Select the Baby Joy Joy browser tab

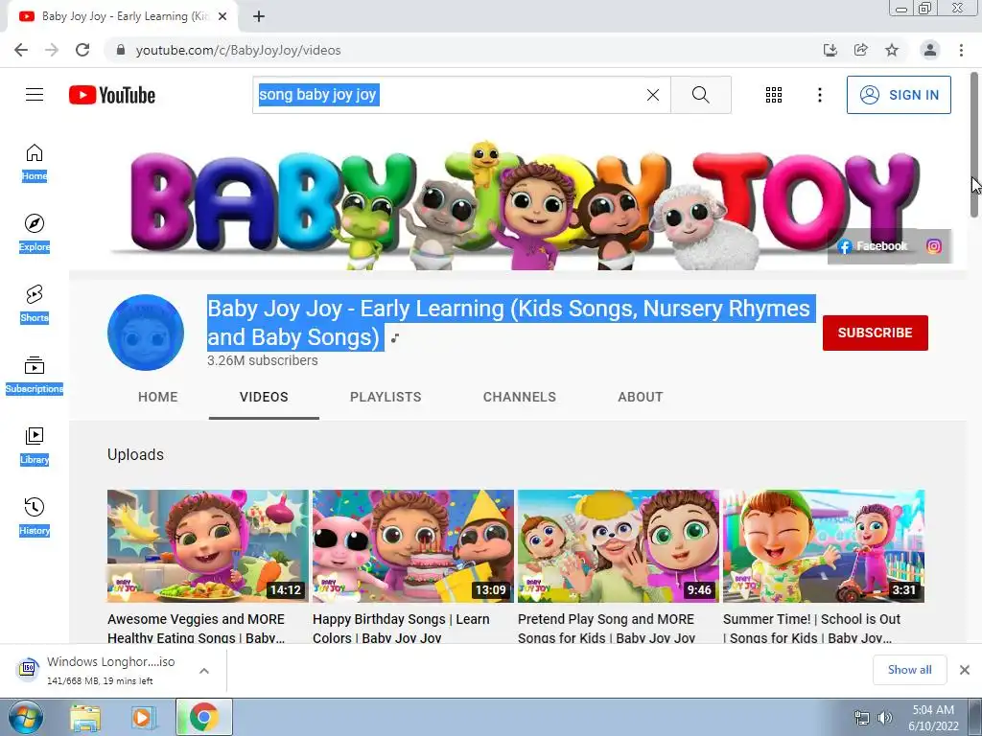[x=122, y=16]
